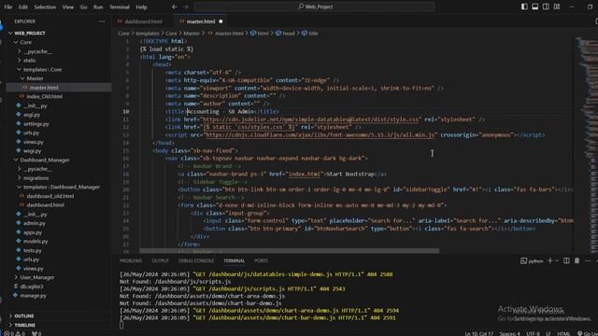598x336 pixels.
Task: Click Web_Project search command center
Action: 314,7
